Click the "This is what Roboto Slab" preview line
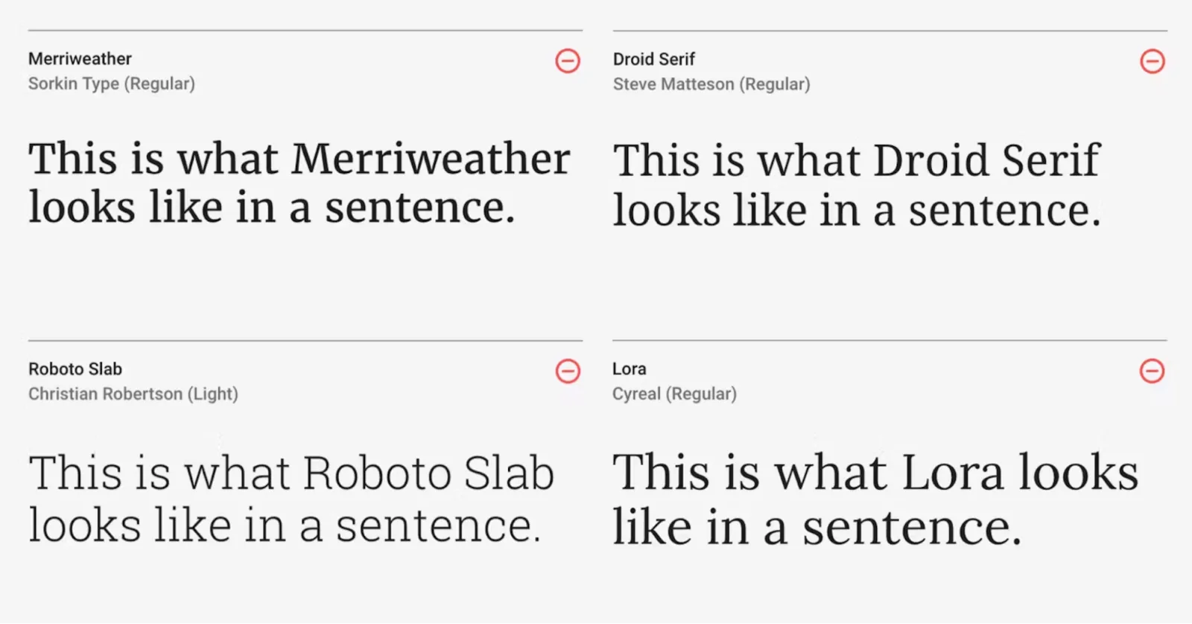1192x624 pixels. (291, 473)
